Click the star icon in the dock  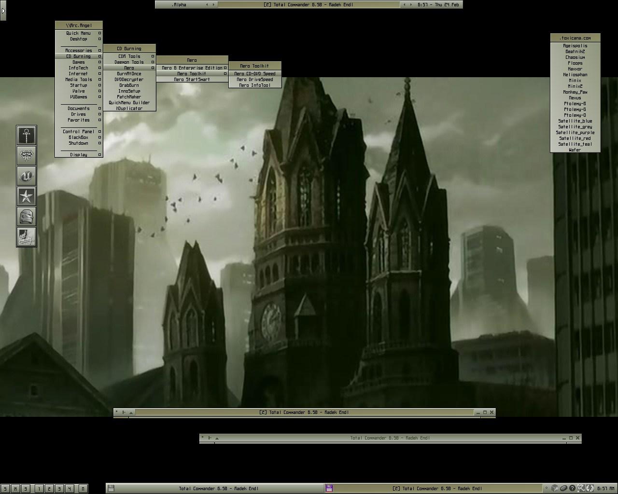27,196
